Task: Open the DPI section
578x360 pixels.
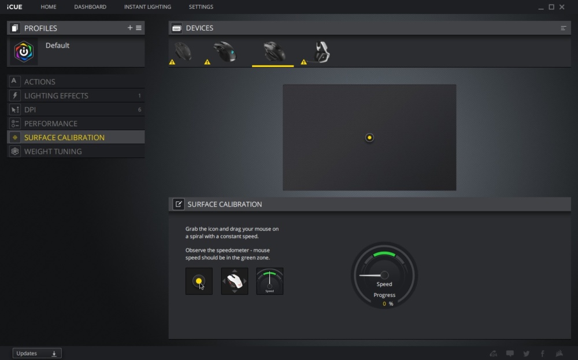Action: coord(76,109)
